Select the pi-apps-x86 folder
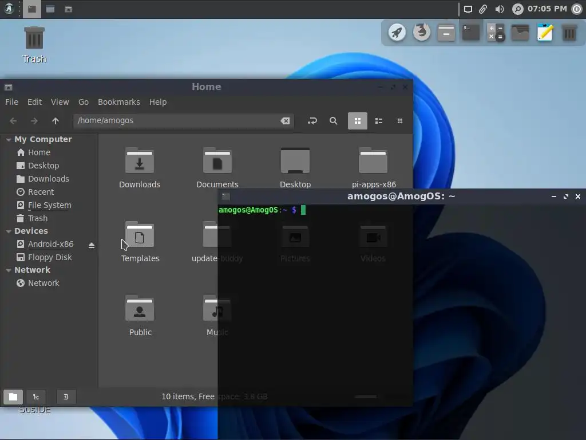Screen dimensions: 586x440 (373, 168)
